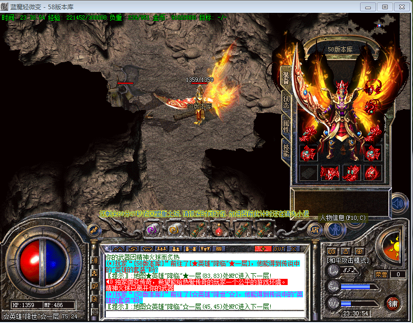The width and height of the screenshot is (413, 323).
Task: Use the purple scroll in hotbar slot 1
Action: pyautogui.click(x=153, y=230)
